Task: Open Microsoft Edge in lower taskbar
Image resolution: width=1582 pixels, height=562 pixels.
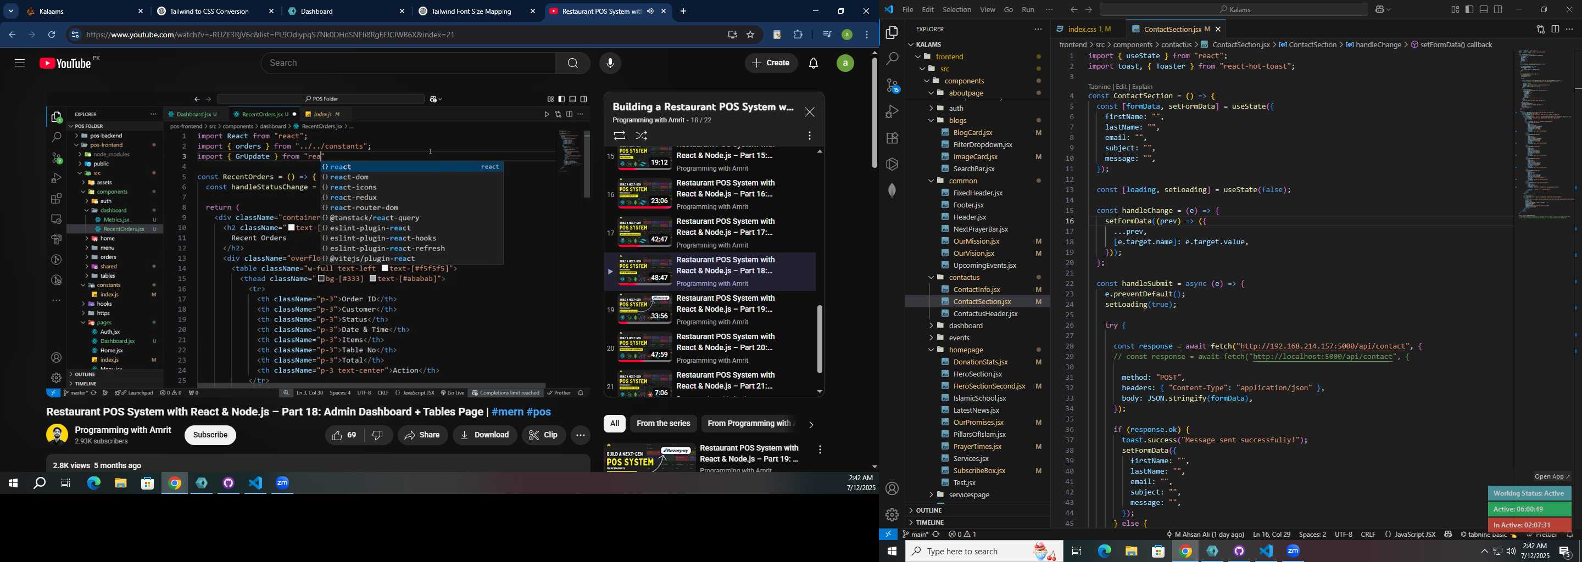Action: click(x=1104, y=552)
